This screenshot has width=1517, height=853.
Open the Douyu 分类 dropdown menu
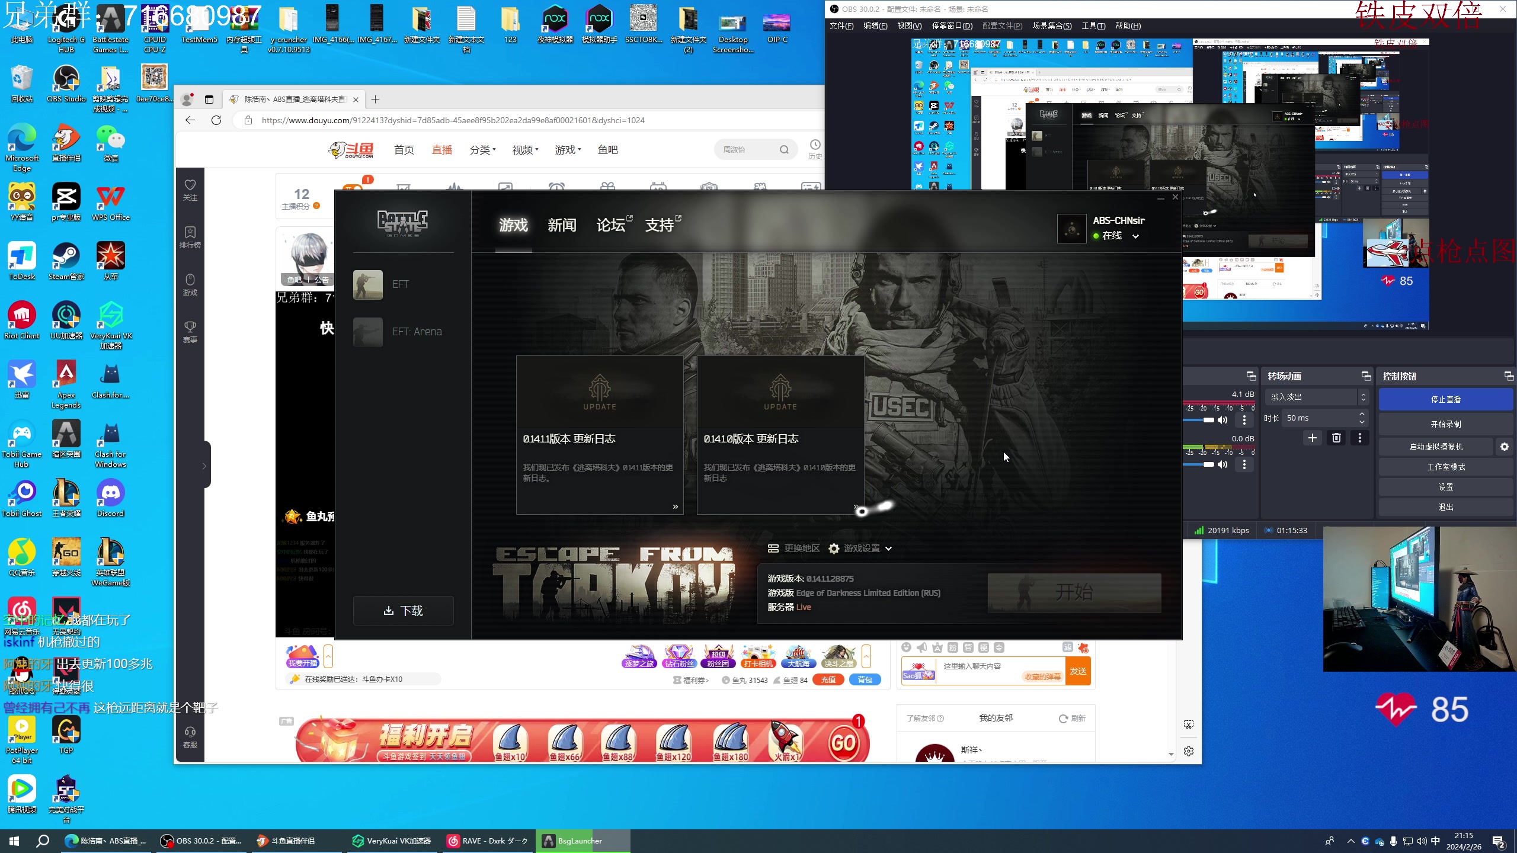[482, 150]
